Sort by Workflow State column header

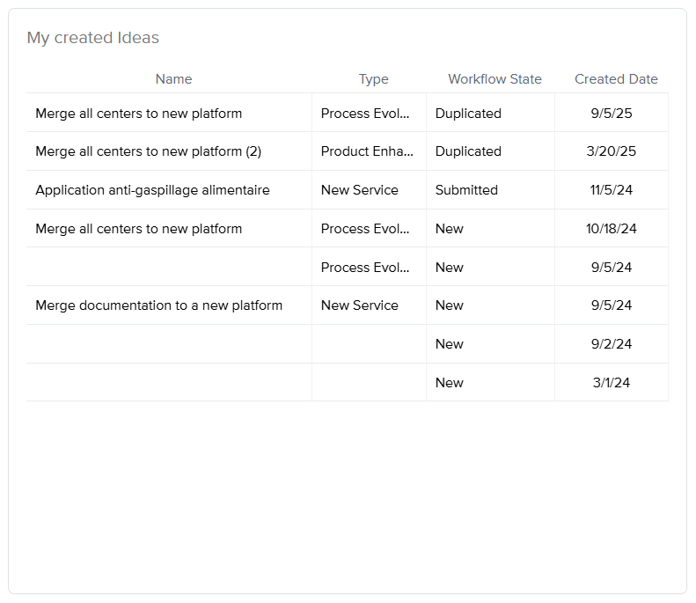pos(495,79)
